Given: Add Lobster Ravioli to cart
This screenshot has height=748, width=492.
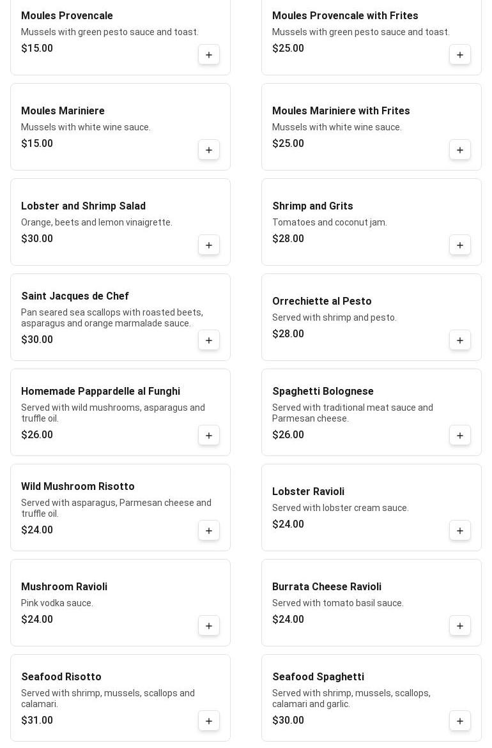Looking at the screenshot, I should tap(460, 531).
